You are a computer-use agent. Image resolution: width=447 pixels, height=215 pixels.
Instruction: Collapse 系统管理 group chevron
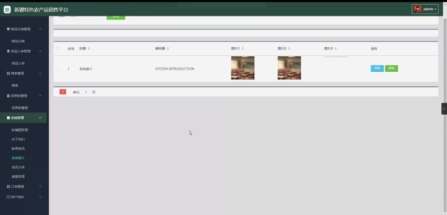(x=40, y=118)
